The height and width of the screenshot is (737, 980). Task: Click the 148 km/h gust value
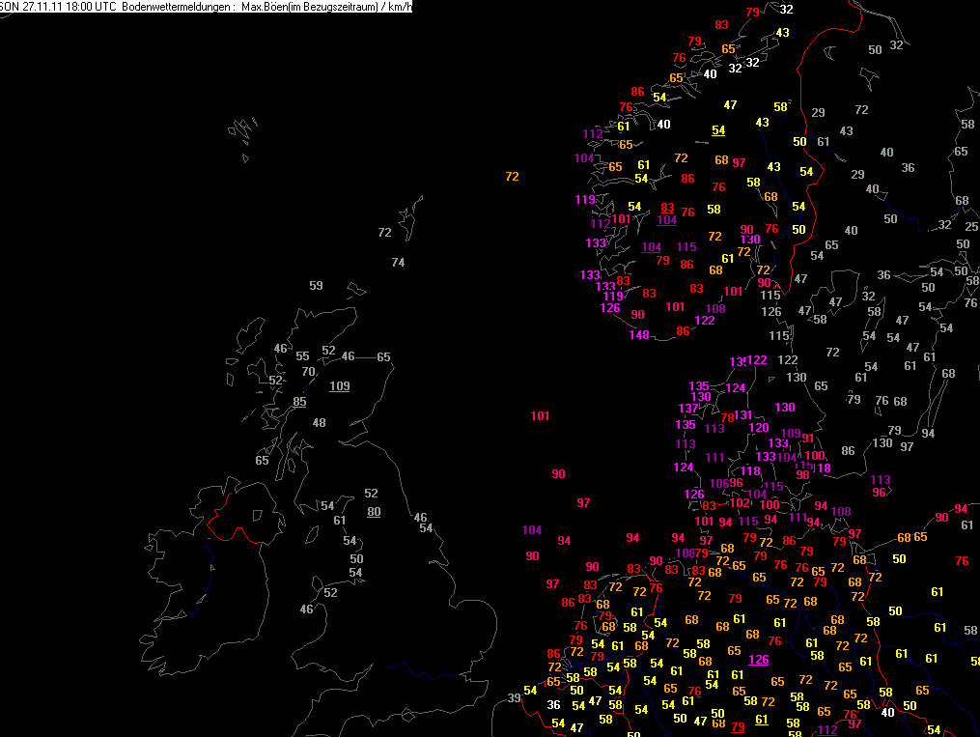(x=639, y=335)
